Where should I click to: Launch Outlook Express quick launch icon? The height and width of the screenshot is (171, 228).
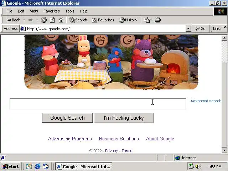point(46,166)
